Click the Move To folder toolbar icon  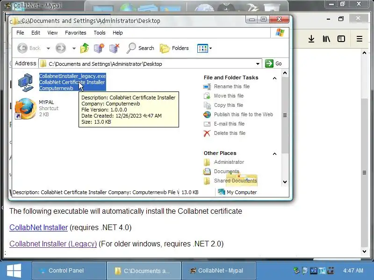[x=99, y=48]
